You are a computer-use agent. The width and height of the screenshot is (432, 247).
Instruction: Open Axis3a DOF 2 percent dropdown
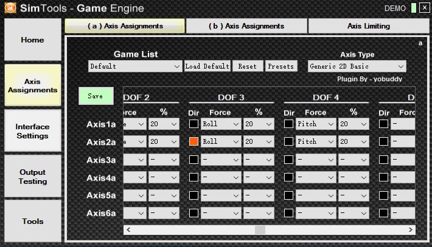(x=164, y=160)
